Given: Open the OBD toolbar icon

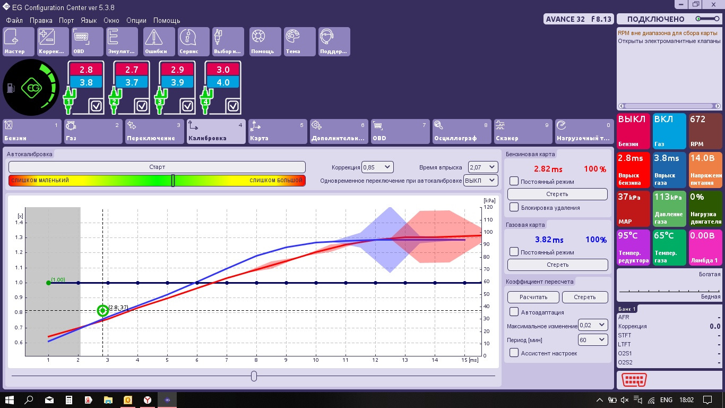Looking at the screenshot, I should 88,41.
